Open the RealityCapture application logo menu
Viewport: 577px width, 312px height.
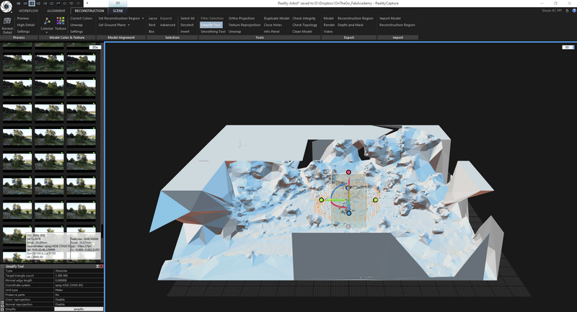tap(6, 6)
